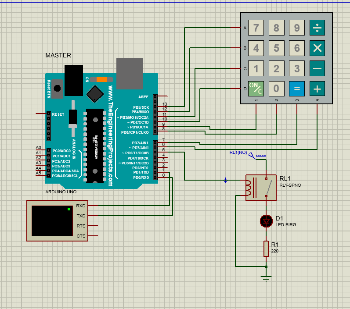Click the Arduino ON power indicator
The image size is (350, 309).
coord(101,79)
